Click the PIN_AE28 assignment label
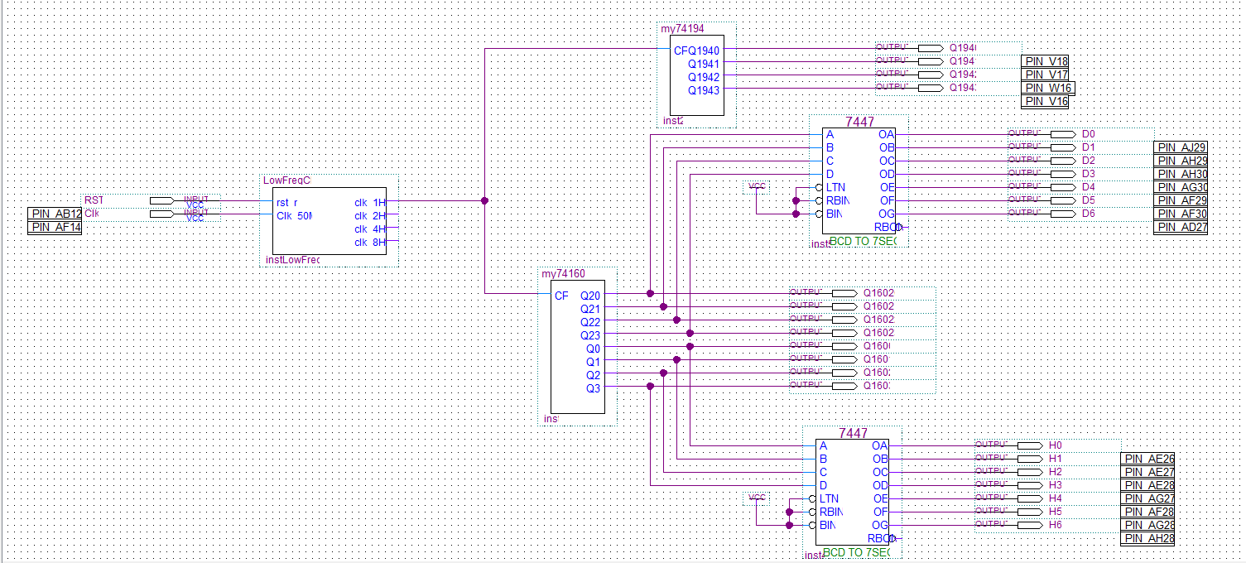Image resolution: width=1246 pixels, height=563 pixels. pos(1147,486)
